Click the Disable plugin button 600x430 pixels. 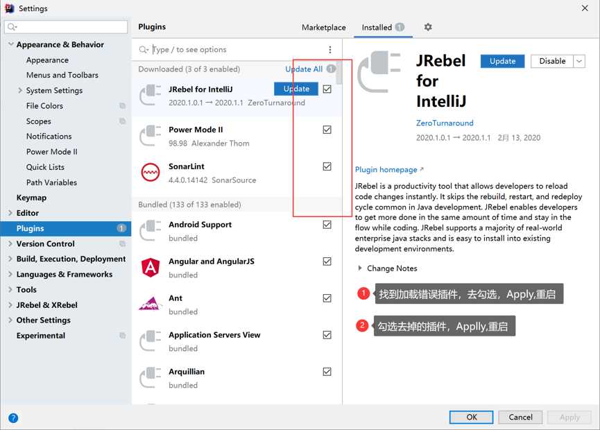[552, 61]
